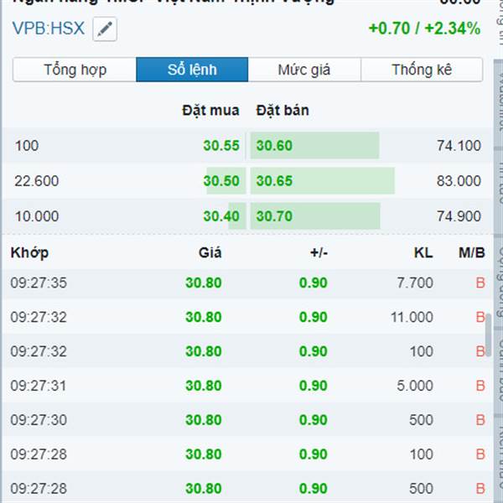This screenshot has height=503, width=503.
Task: Click bid volume 22.600
Action: click(37, 181)
